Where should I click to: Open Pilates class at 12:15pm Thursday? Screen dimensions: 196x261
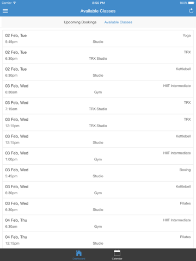98,240
